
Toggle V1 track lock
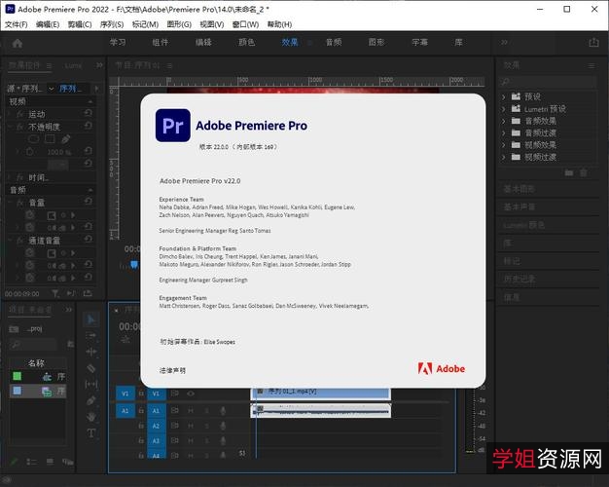point(141,393)
